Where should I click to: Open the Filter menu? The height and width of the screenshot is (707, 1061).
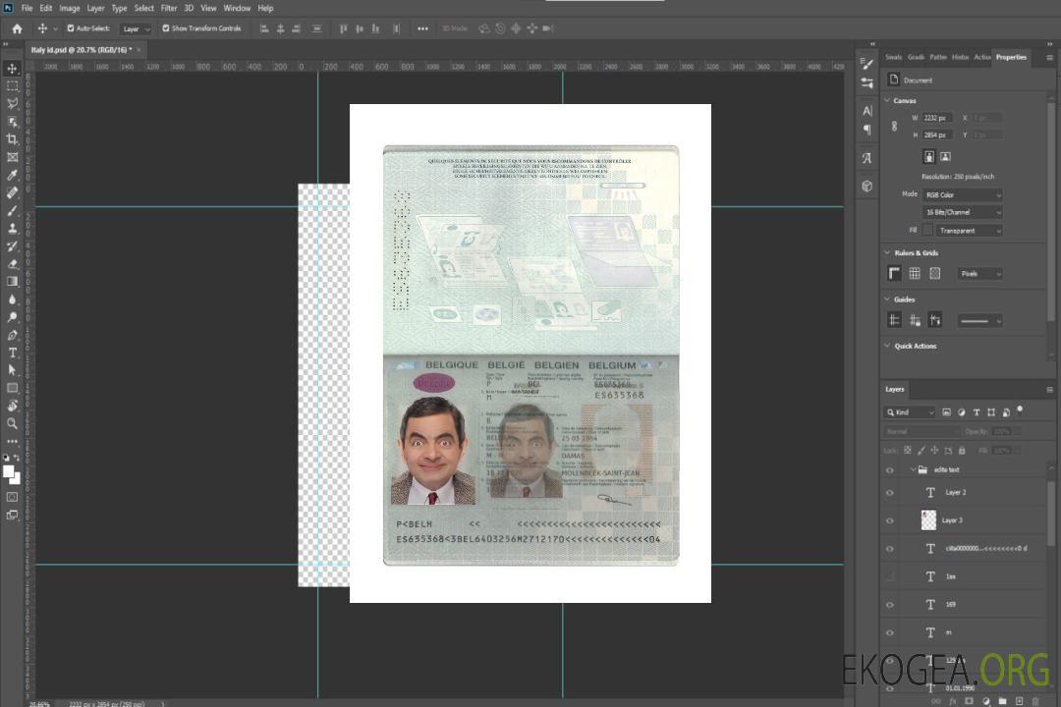[169, 8]
